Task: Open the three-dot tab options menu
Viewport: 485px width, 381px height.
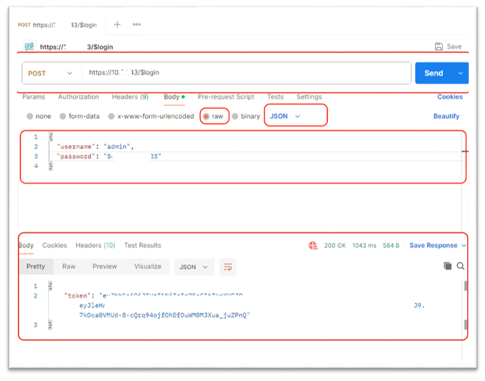Action: point(137,24)
